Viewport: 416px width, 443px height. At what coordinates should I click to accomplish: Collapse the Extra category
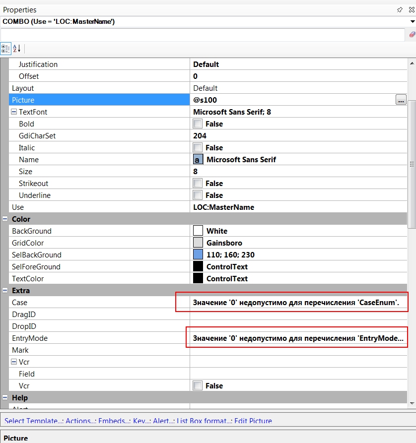coord(5,291)
